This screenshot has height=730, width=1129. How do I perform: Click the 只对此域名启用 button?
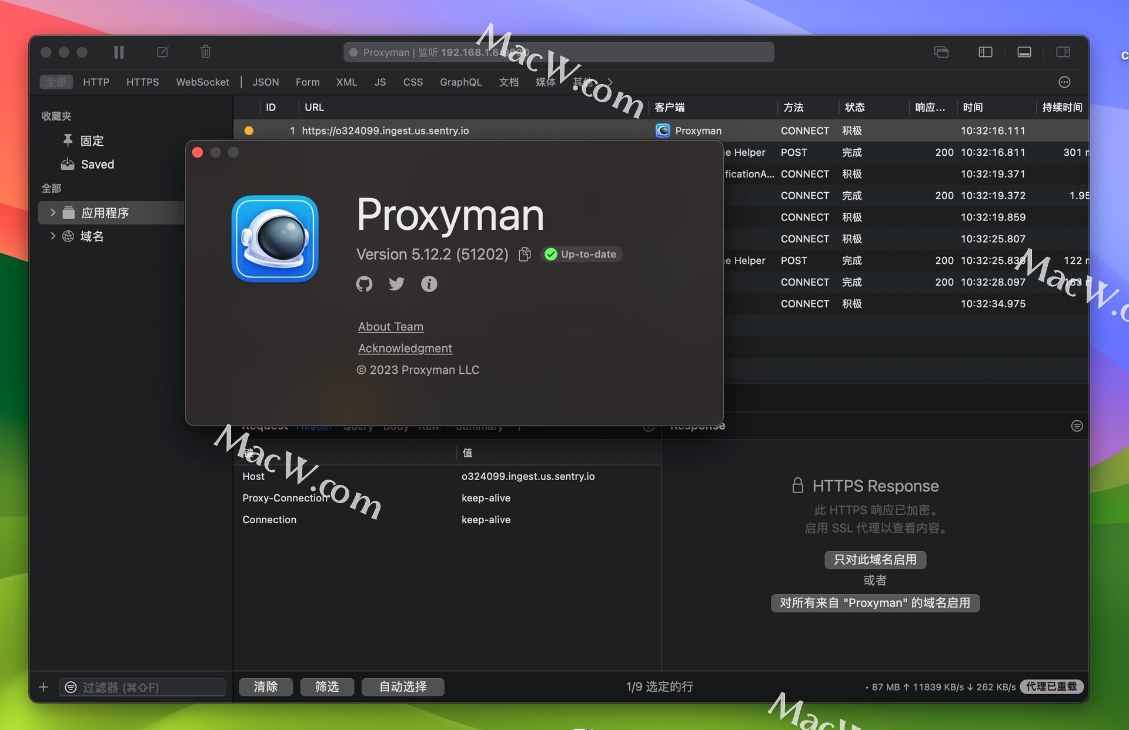coord(874,560)
